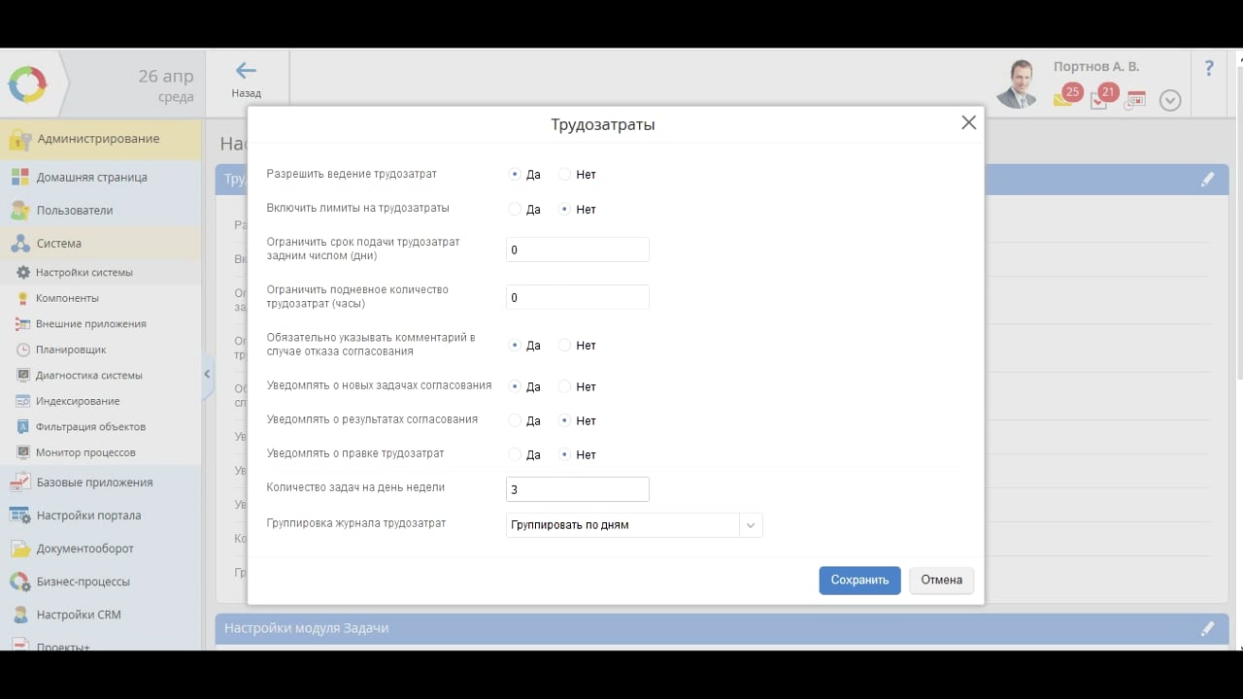Click the Базовые приложения icon

coord(20,483)
